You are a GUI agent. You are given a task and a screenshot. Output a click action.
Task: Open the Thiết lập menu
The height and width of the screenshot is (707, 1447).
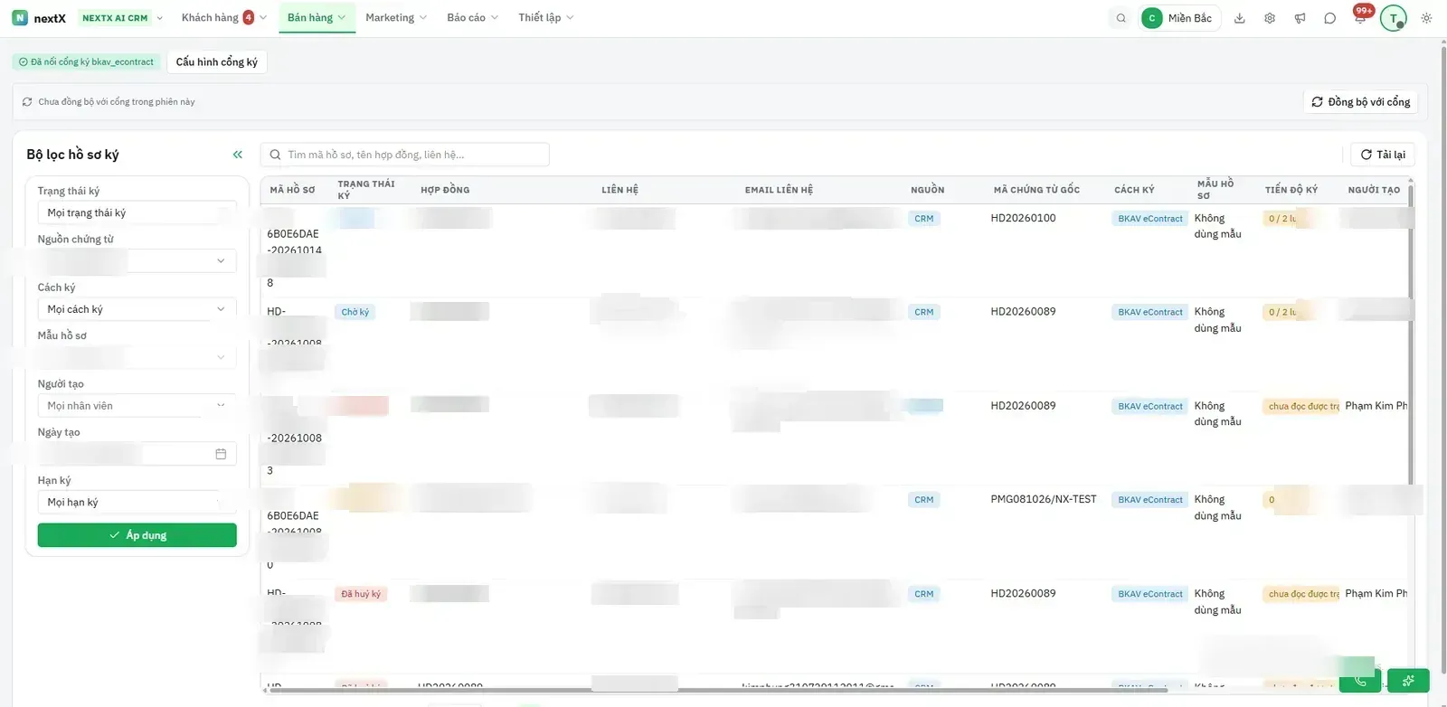click(546, 18)
